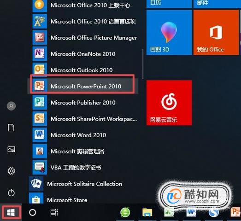Click the app list scrollbar

click(143, 64)
